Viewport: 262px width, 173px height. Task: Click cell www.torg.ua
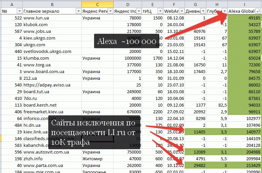coord(52,65)
